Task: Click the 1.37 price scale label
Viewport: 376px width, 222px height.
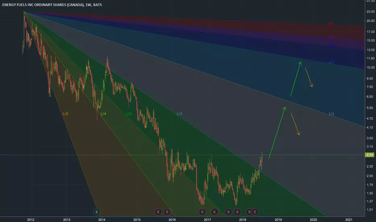Action: pos(370,201)
